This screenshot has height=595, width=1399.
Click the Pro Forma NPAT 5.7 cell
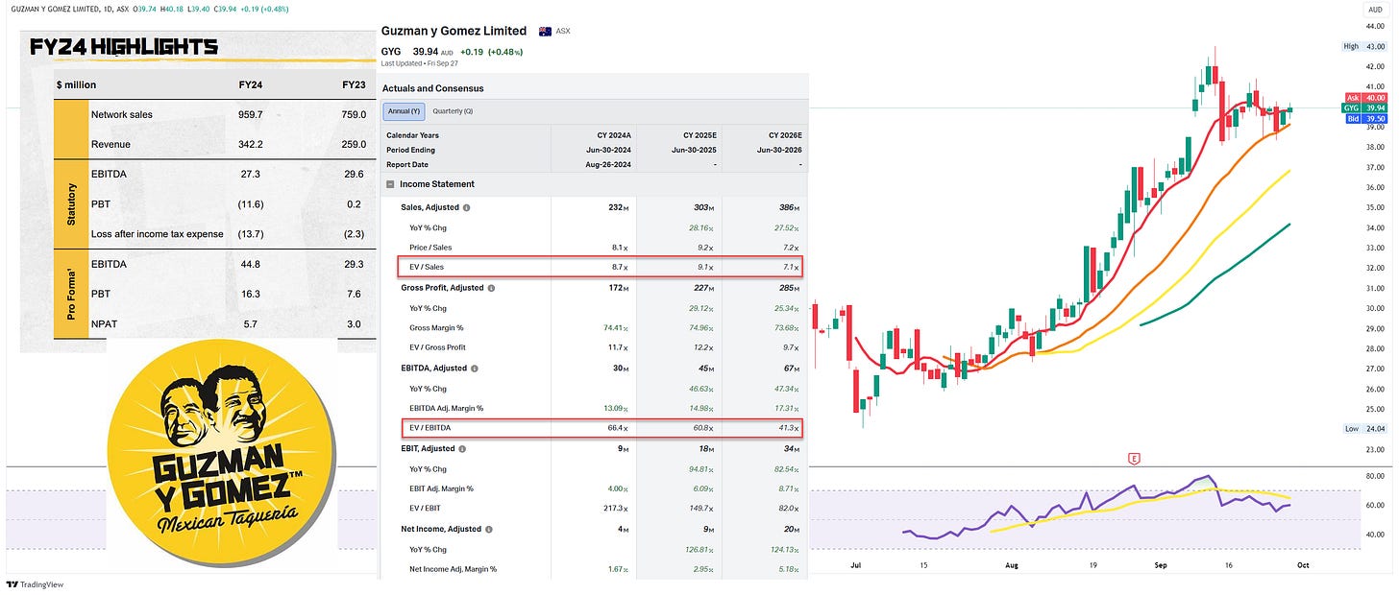pos(250,324)
